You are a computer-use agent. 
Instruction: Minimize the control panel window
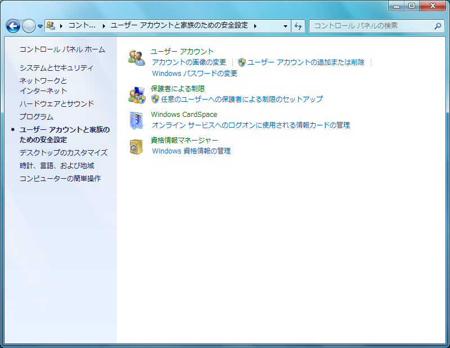tap(397, 6)
